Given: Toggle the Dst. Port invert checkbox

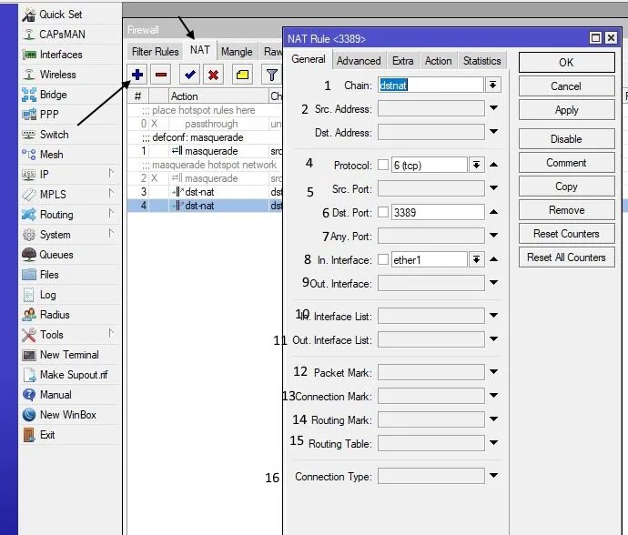Looking at the screenshot, I should pyautogui.click(x=383, y=212).
